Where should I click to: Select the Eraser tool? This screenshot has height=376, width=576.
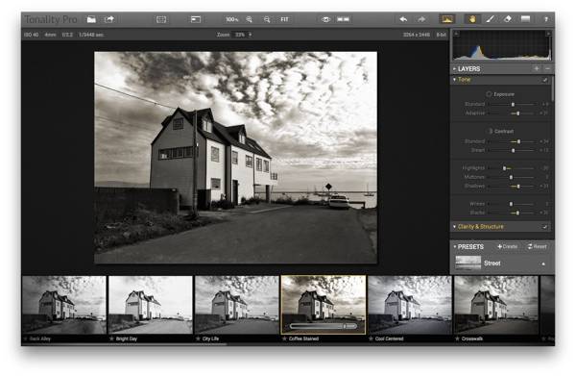(508, 19)
